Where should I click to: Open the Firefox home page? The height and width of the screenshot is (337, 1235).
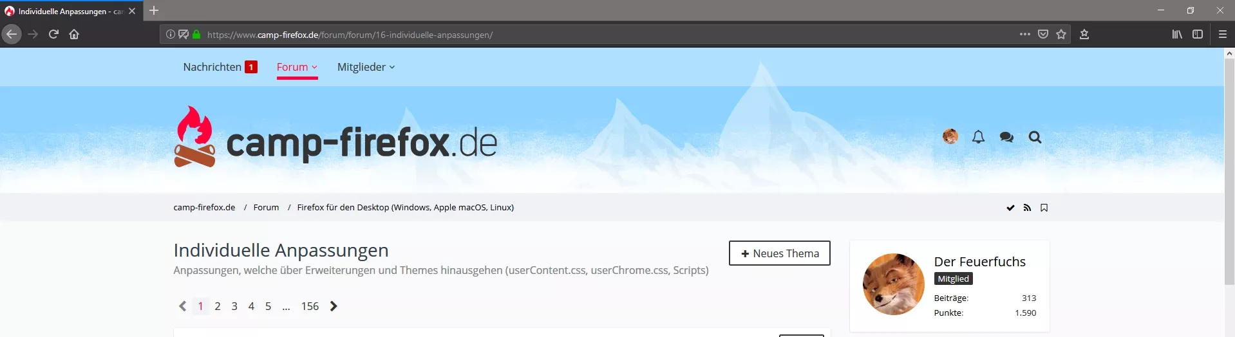pyautogui.click(x=74, y=34)
